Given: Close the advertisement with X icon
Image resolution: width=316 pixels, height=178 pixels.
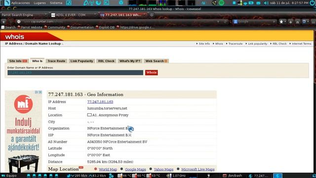Looking at the screenshot, I should pyautogui.click(x=40, y=92).
